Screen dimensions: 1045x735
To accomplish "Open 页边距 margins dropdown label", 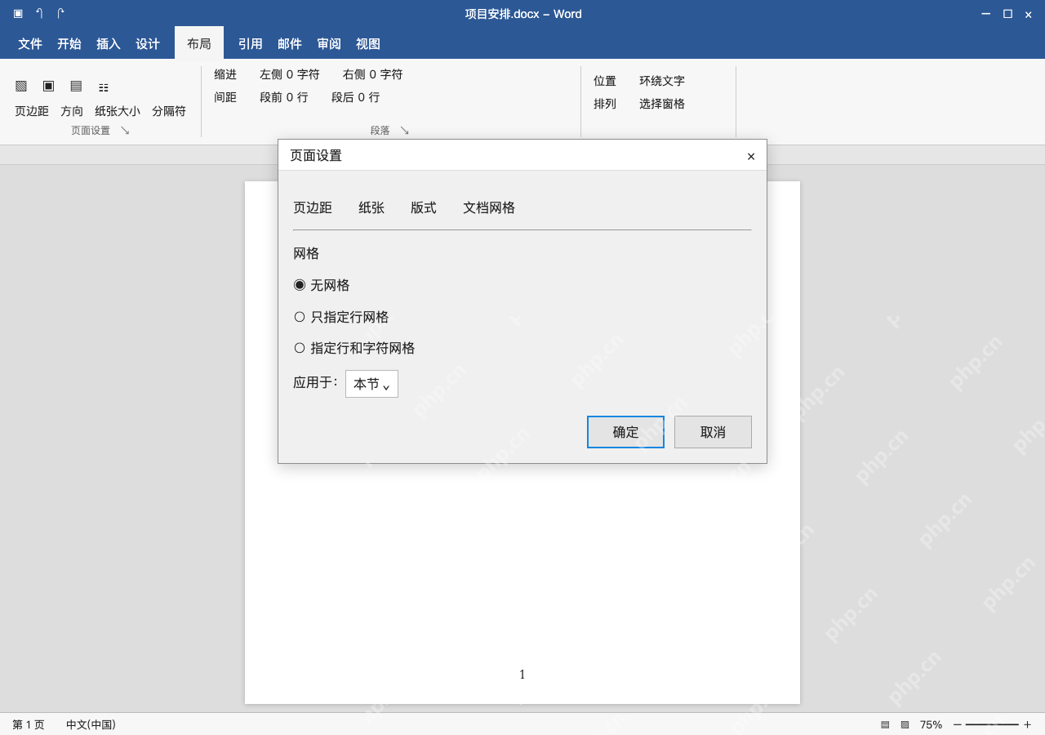I will point(32,111).
